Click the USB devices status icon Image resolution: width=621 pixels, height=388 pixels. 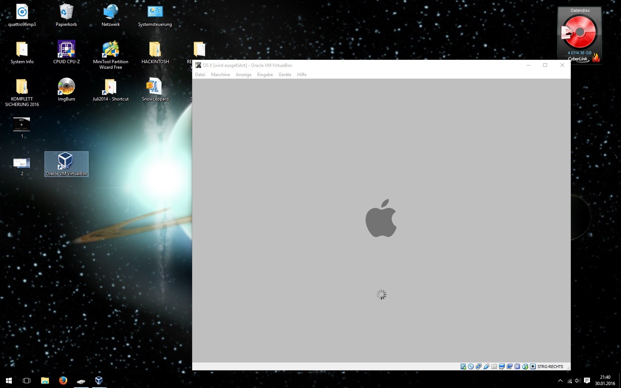(x=486, y=367)
